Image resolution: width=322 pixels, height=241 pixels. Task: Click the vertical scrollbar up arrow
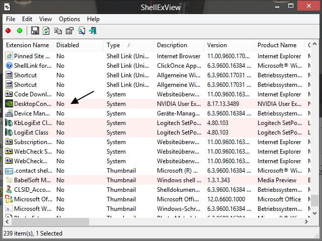coord(314,44)
